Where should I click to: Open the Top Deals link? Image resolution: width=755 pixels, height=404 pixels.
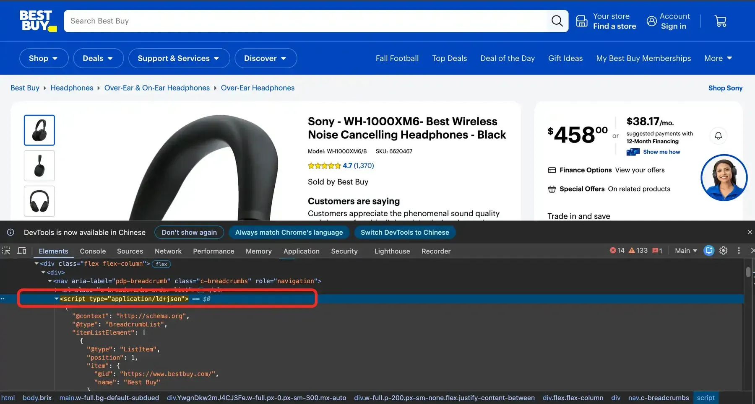449,58
